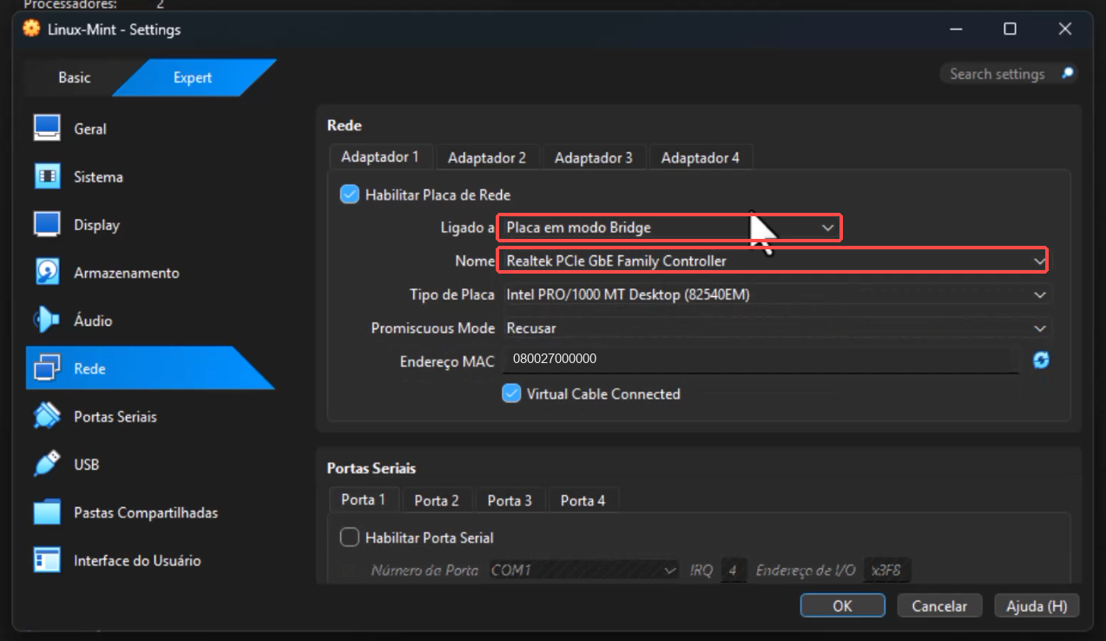
Task: Click the Endereço de I/O field
Action: click(887, 571)
